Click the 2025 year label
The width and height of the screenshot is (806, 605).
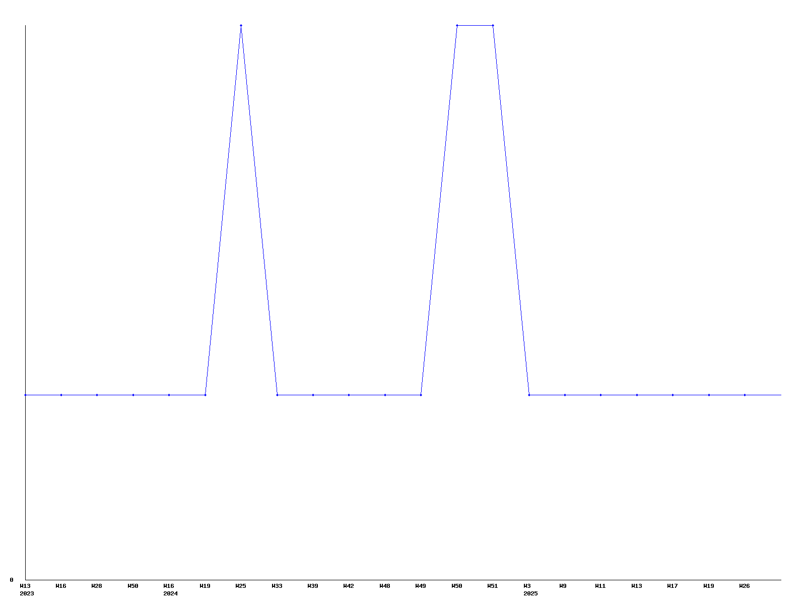point(530,593)
